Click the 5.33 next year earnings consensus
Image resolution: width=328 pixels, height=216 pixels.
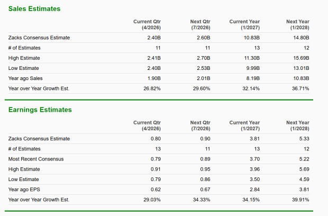click(x=304, y=139)
